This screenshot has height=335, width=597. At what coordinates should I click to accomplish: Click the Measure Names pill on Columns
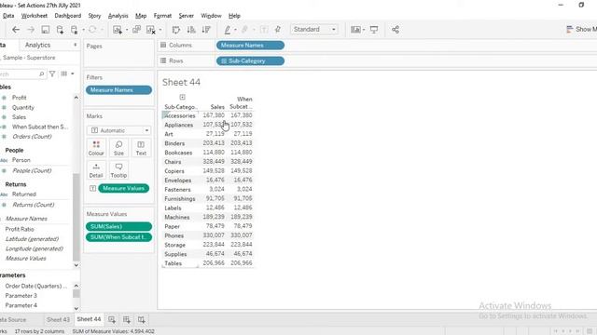point(250,46)
